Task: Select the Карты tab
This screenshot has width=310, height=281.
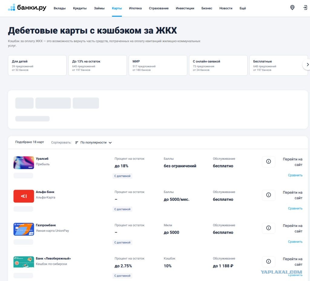Action: [x=117, y=8]
